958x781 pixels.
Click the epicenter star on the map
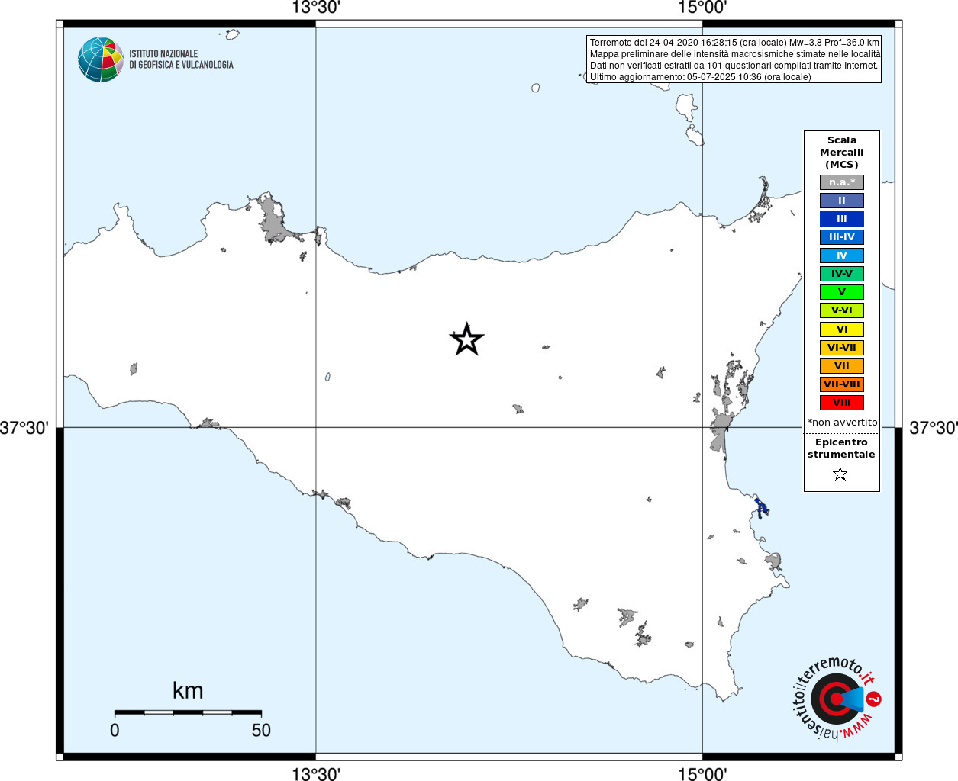click(467, 339)
